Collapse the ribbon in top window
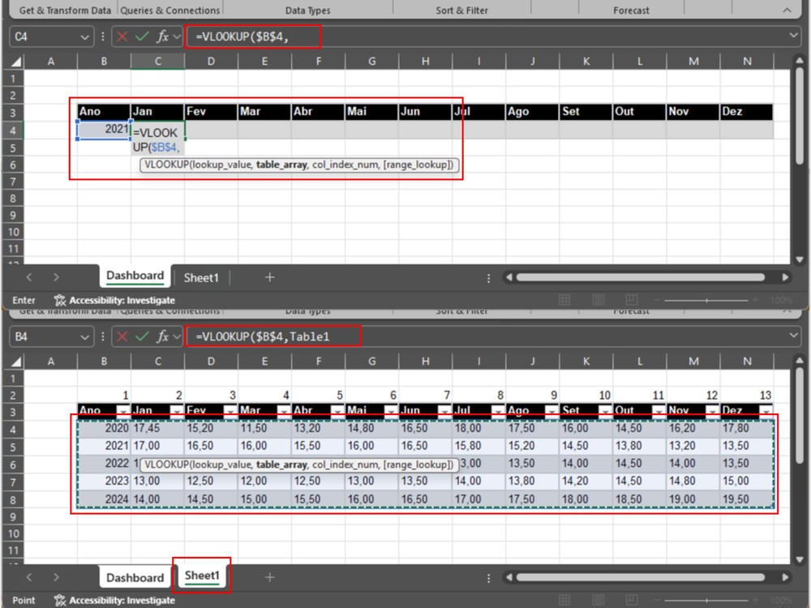Viewport: 811px width, 608px height. point(787,11)
